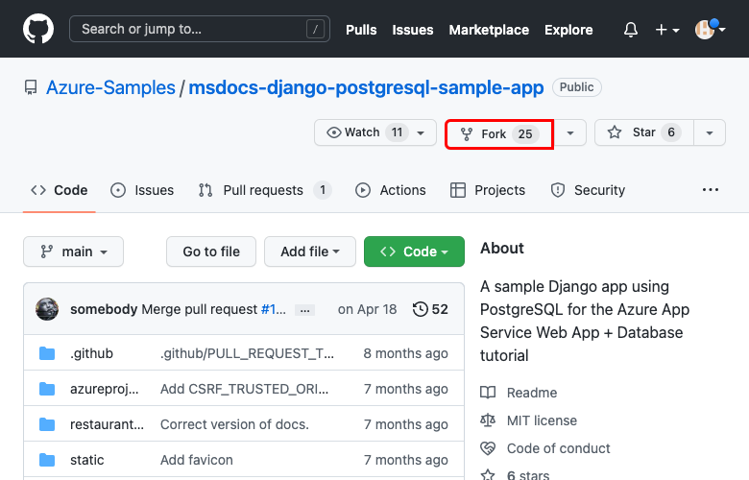Click the static folder icon
The height and width of the screenshot is (480, 749).
(47, 460)
